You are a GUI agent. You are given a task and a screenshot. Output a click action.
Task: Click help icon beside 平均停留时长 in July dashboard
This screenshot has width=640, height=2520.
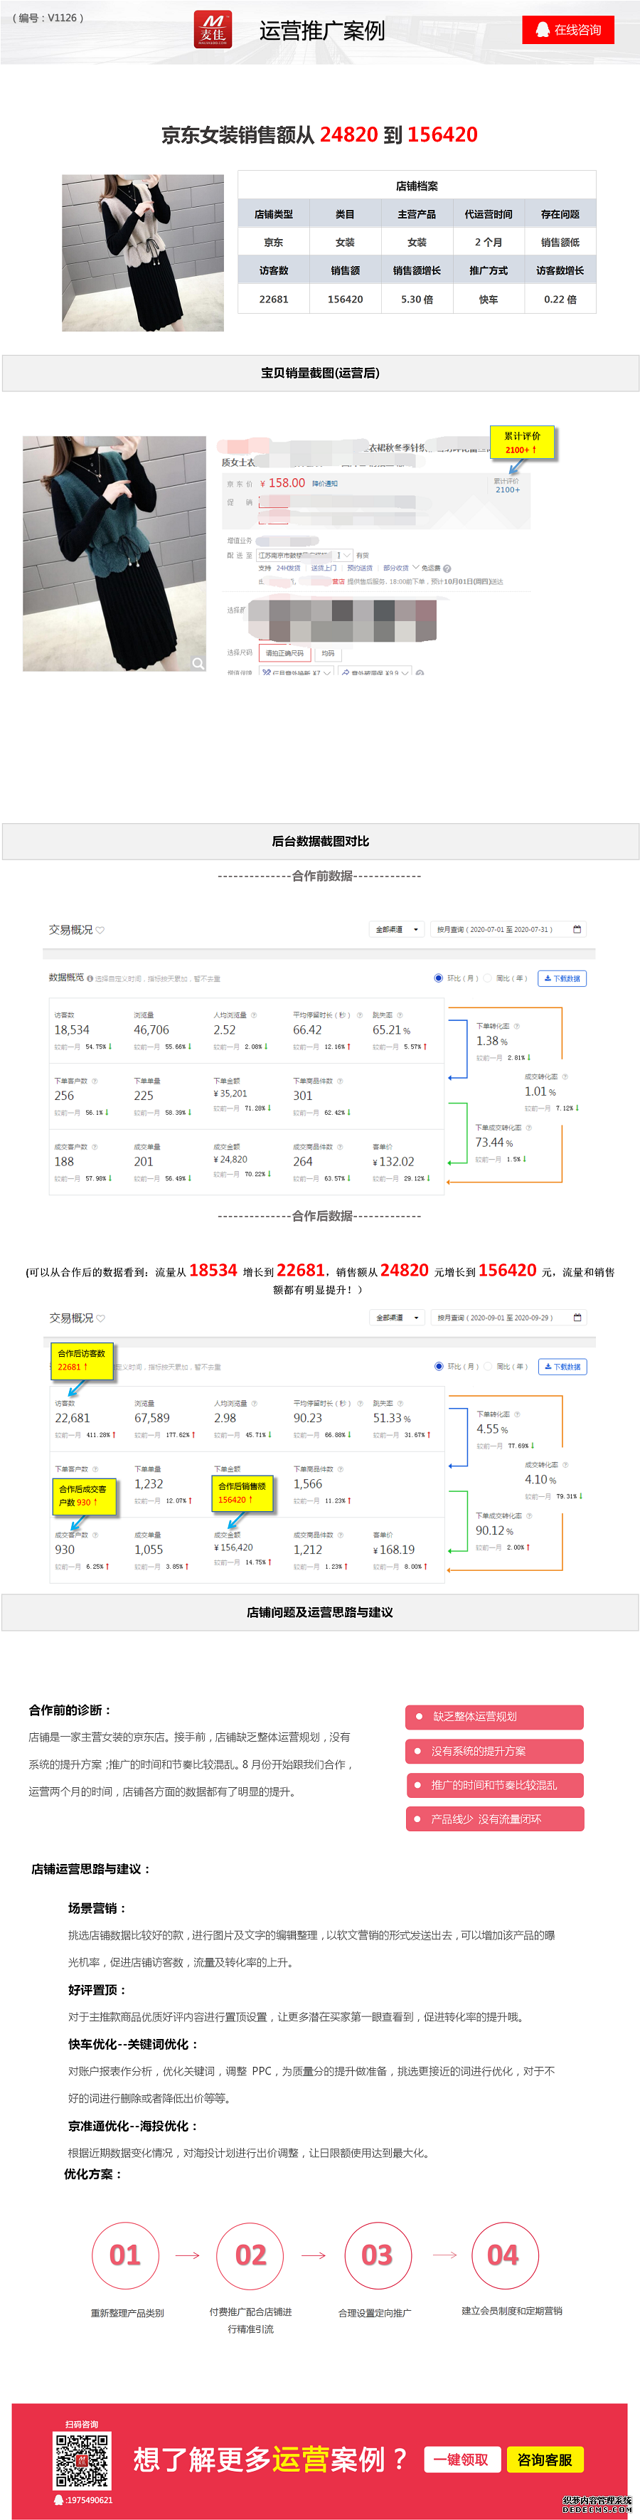tap(360, 1015)
